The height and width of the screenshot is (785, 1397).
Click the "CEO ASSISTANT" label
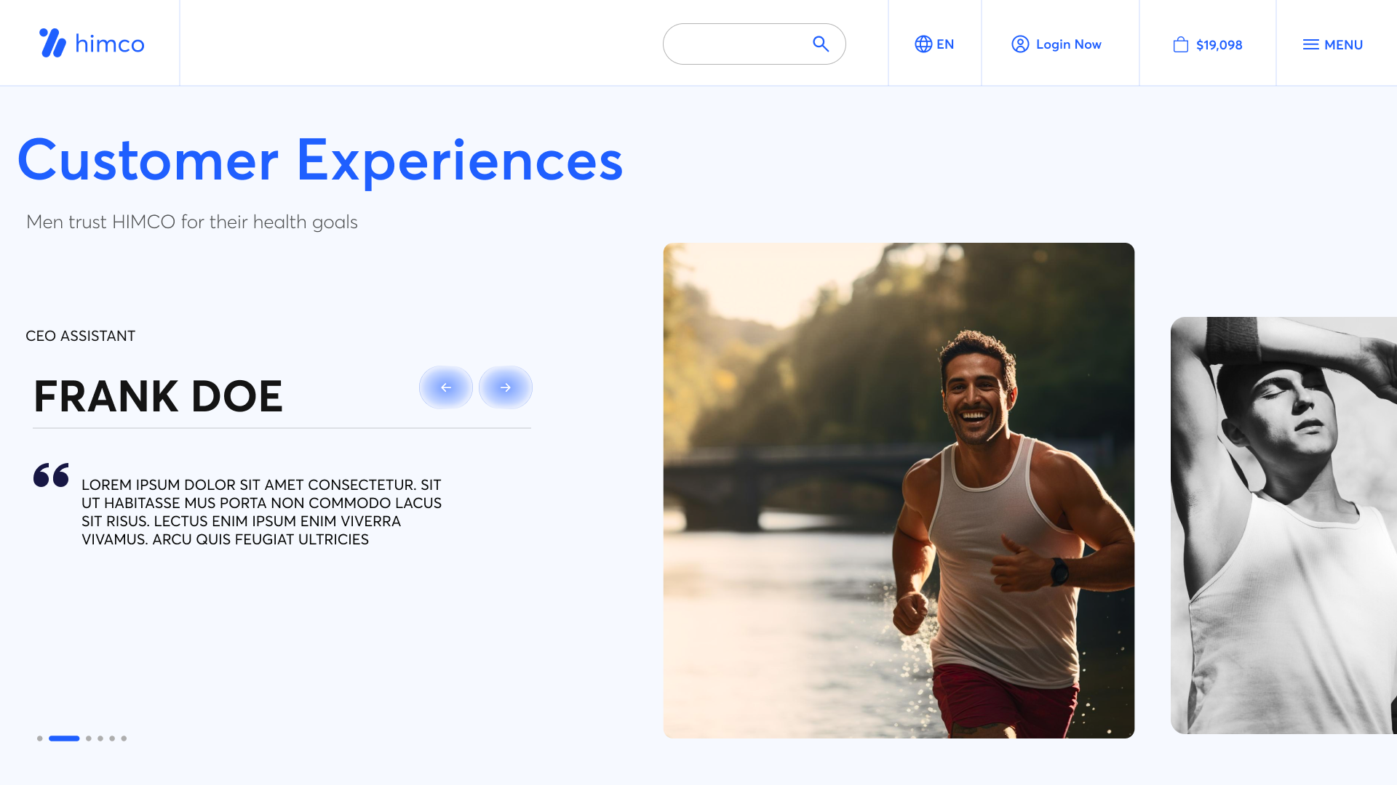tap(81, 337)
